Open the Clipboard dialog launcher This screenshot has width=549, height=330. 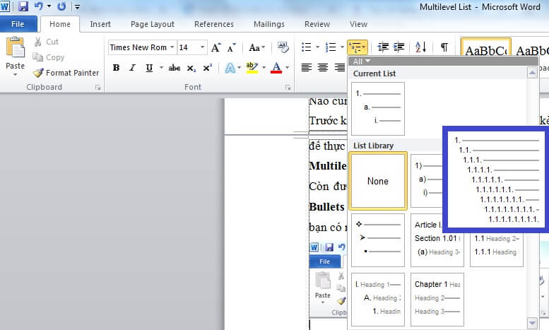click(x=98, y=88)
